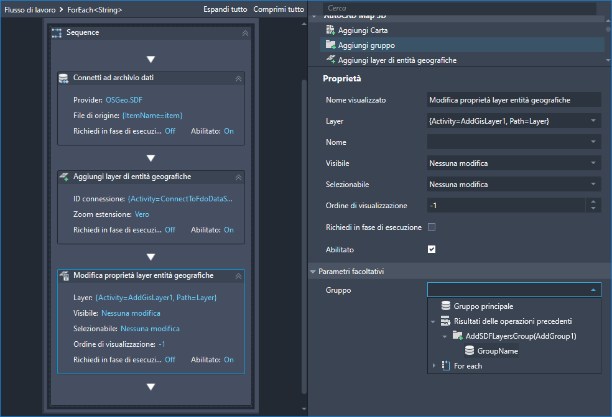Viewport: 612px width, 417px height.
Task: Click the {ItemName=item} file origin value
Action: point(152,116)
